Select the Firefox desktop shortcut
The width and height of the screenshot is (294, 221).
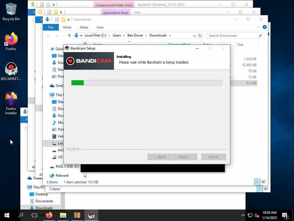point(11,41)
